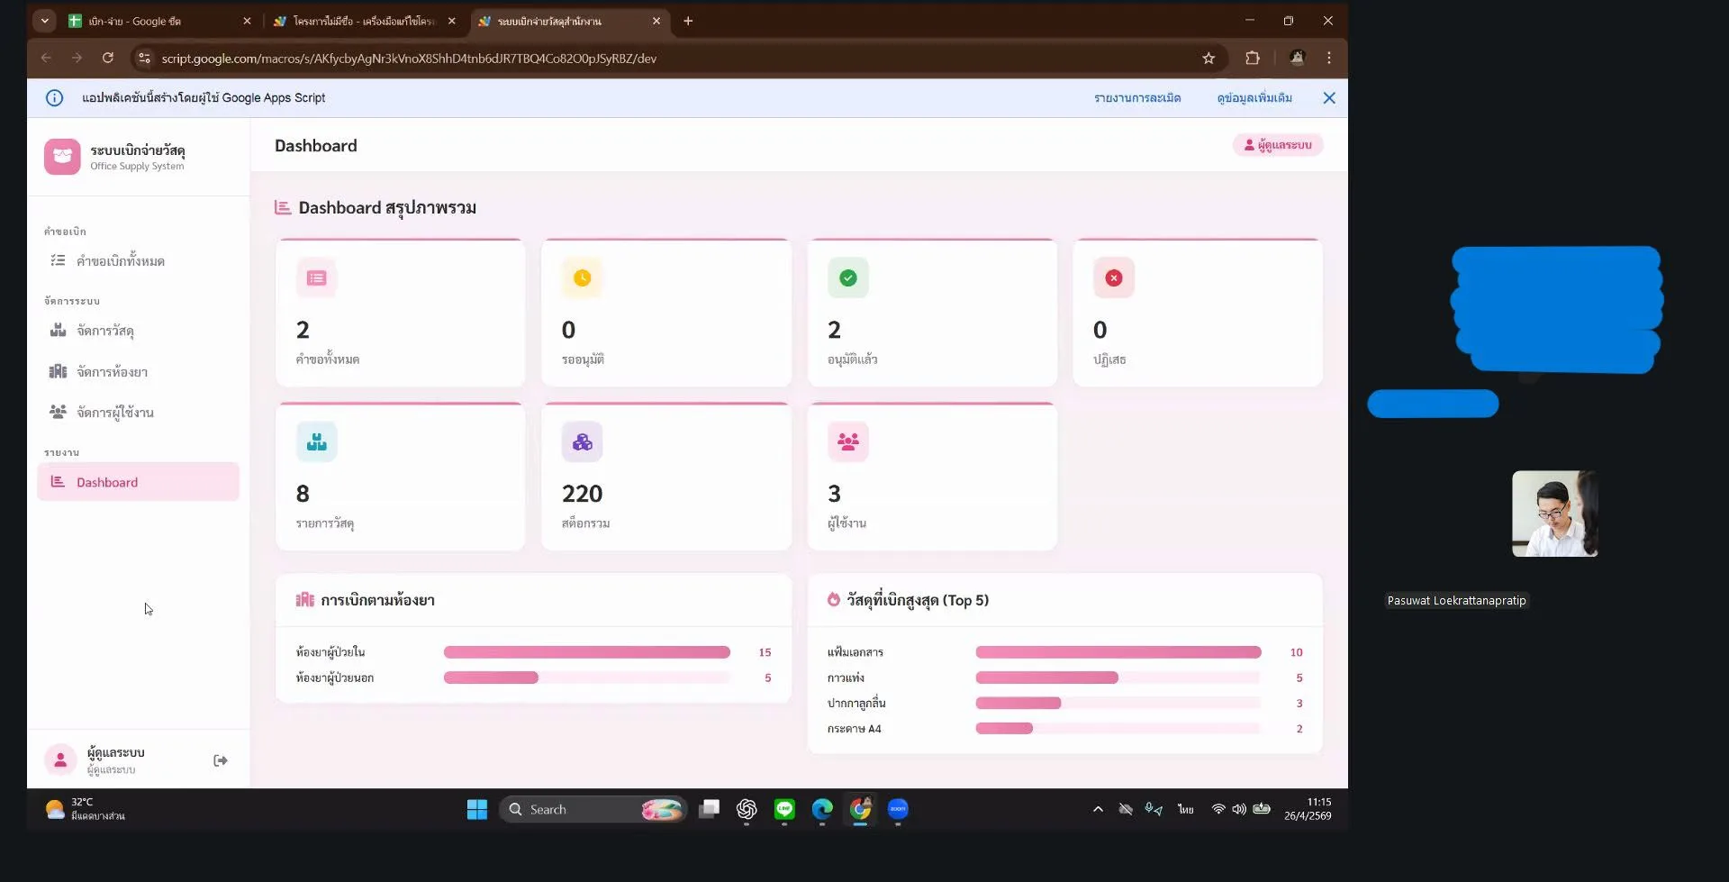
Task: Open the Chrome profile avatar
Action: 1297,58
